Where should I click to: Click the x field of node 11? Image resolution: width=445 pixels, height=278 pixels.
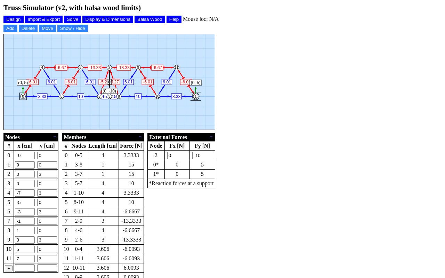25,259
